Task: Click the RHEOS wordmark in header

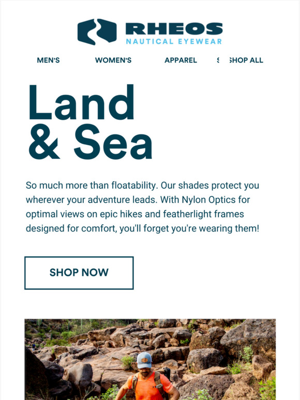Action: 174,28
